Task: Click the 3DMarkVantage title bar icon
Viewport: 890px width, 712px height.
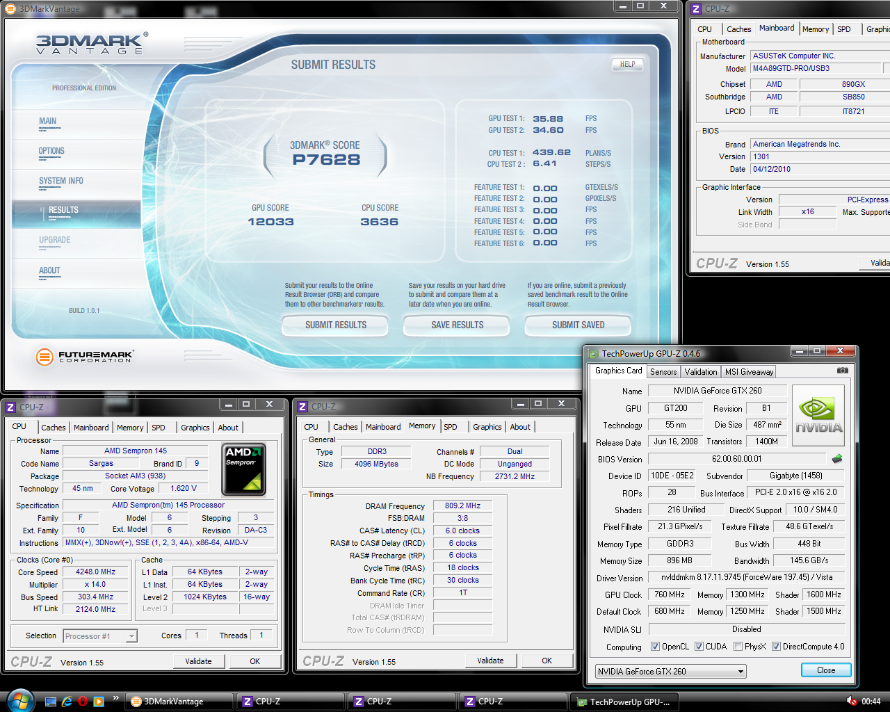Action: click(10, 8)
